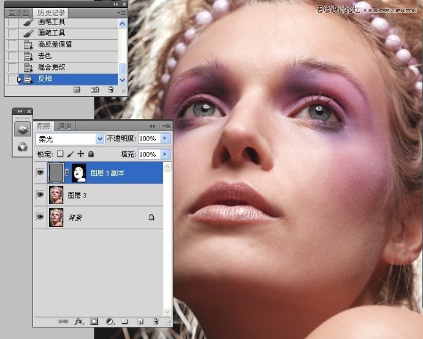Collapse Layers panel with double-arrow icon

pyautogui.click(x=153, y=126)
